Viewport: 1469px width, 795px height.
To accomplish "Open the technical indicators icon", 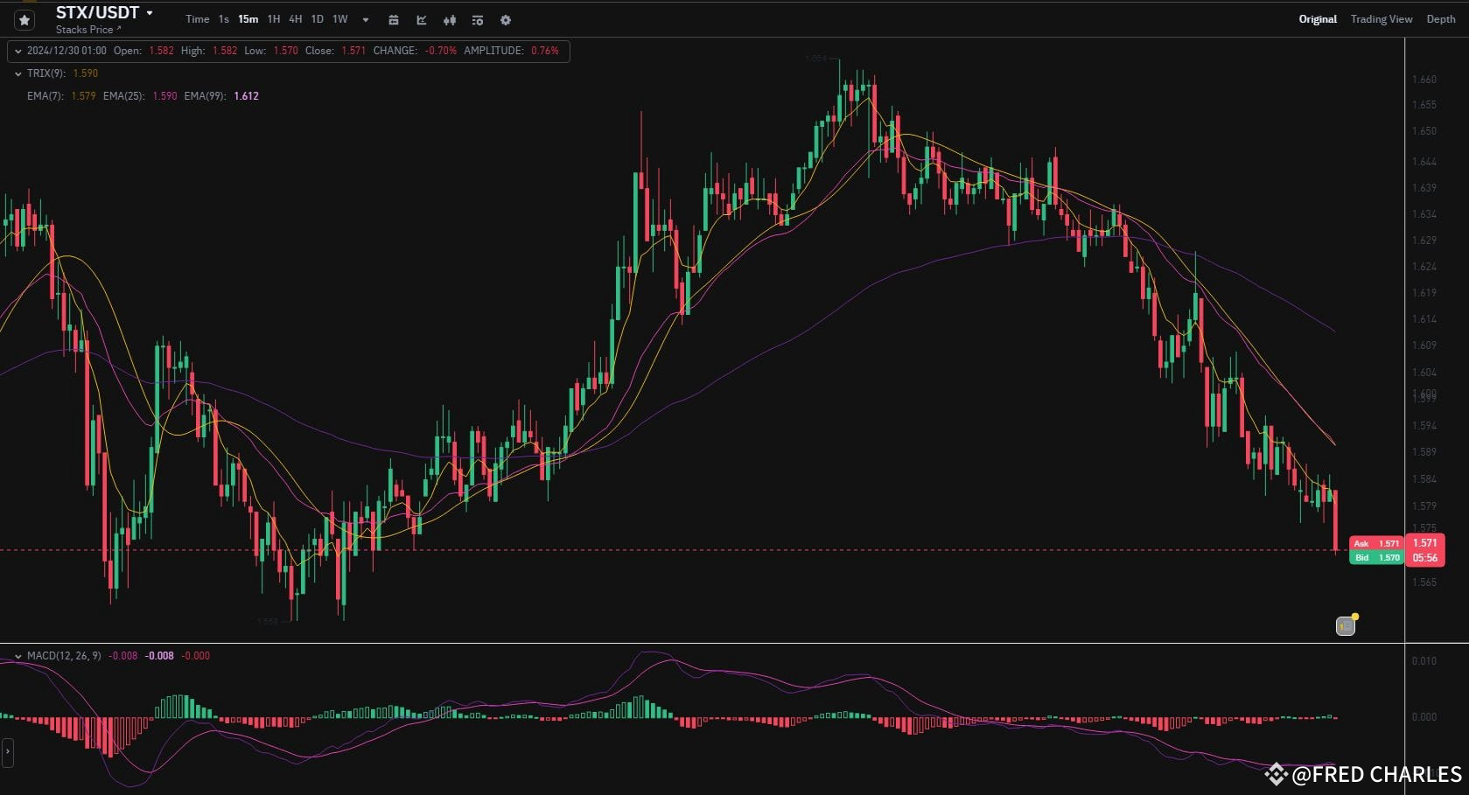I will click(477, 19).
